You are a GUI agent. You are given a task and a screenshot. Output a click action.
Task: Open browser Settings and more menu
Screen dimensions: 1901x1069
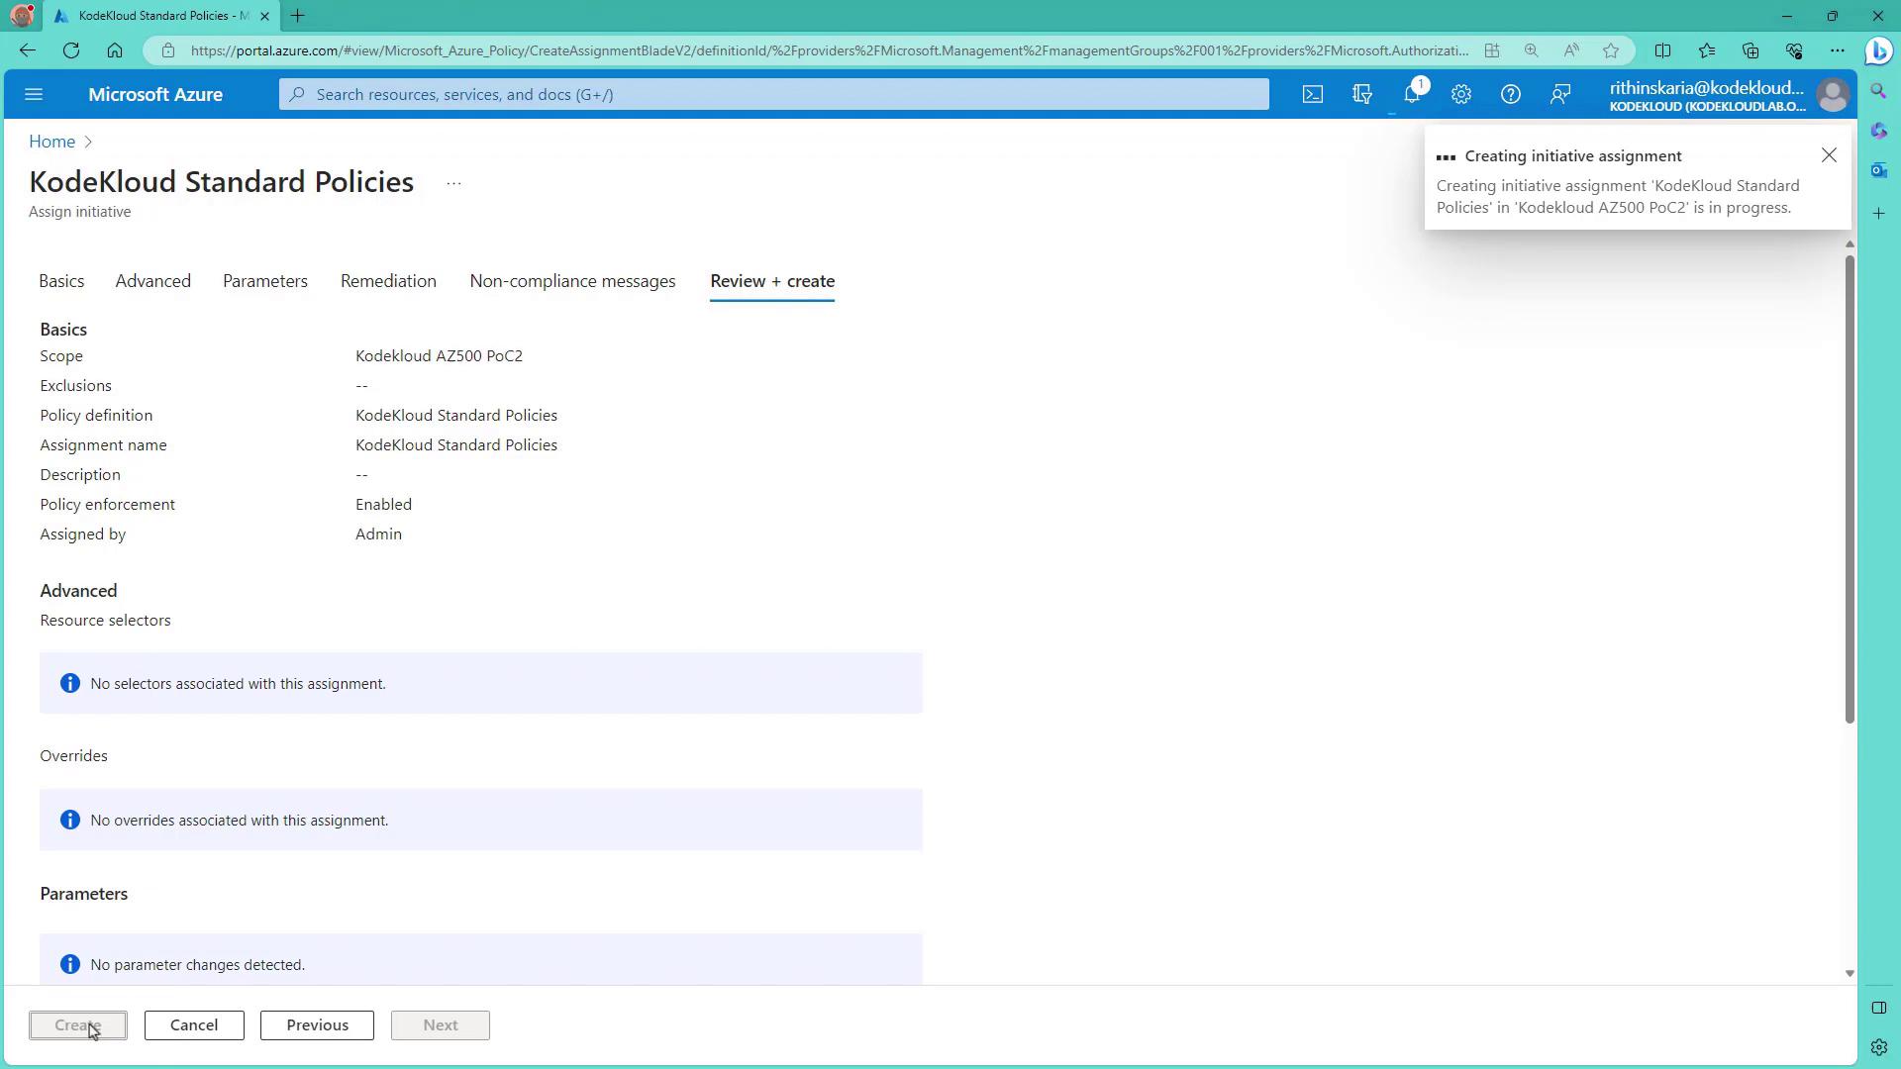pyautogui.click(x=1838, y=50)
